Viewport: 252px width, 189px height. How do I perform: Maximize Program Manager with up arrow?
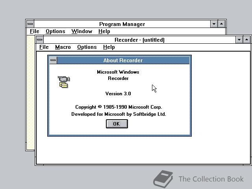tap(221, 24)
